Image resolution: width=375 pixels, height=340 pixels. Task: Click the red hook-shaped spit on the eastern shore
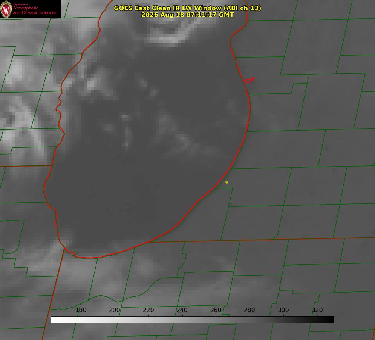pyautogui.click(x=249, y=80)
